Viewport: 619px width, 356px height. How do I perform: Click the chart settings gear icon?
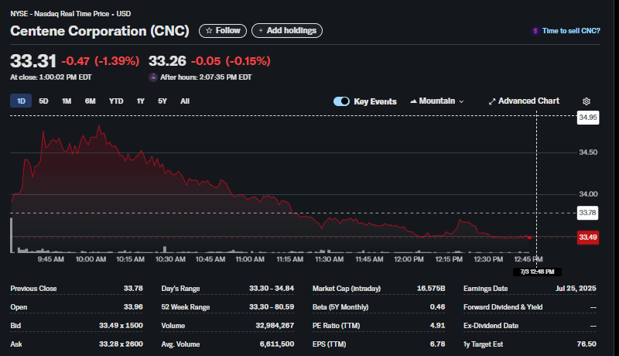pos(587,101)
